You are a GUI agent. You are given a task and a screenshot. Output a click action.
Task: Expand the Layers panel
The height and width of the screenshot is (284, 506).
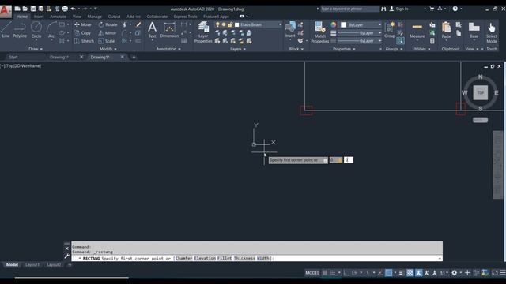click(238, 49)
